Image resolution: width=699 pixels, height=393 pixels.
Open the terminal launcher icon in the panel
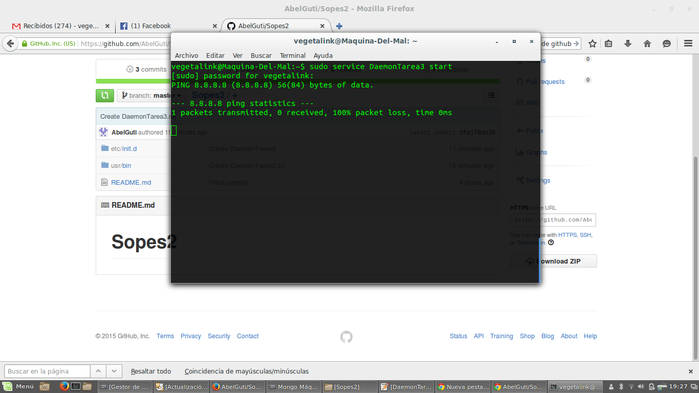click(75, 387)
